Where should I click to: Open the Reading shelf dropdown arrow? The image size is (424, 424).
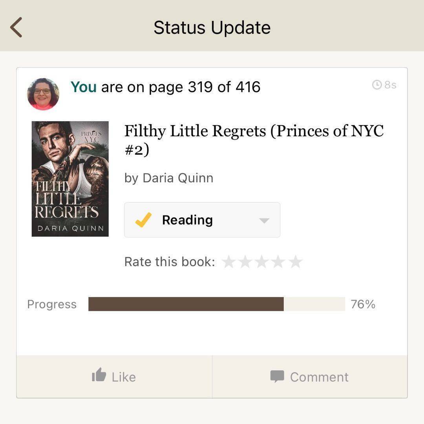[x=264, y=220]
